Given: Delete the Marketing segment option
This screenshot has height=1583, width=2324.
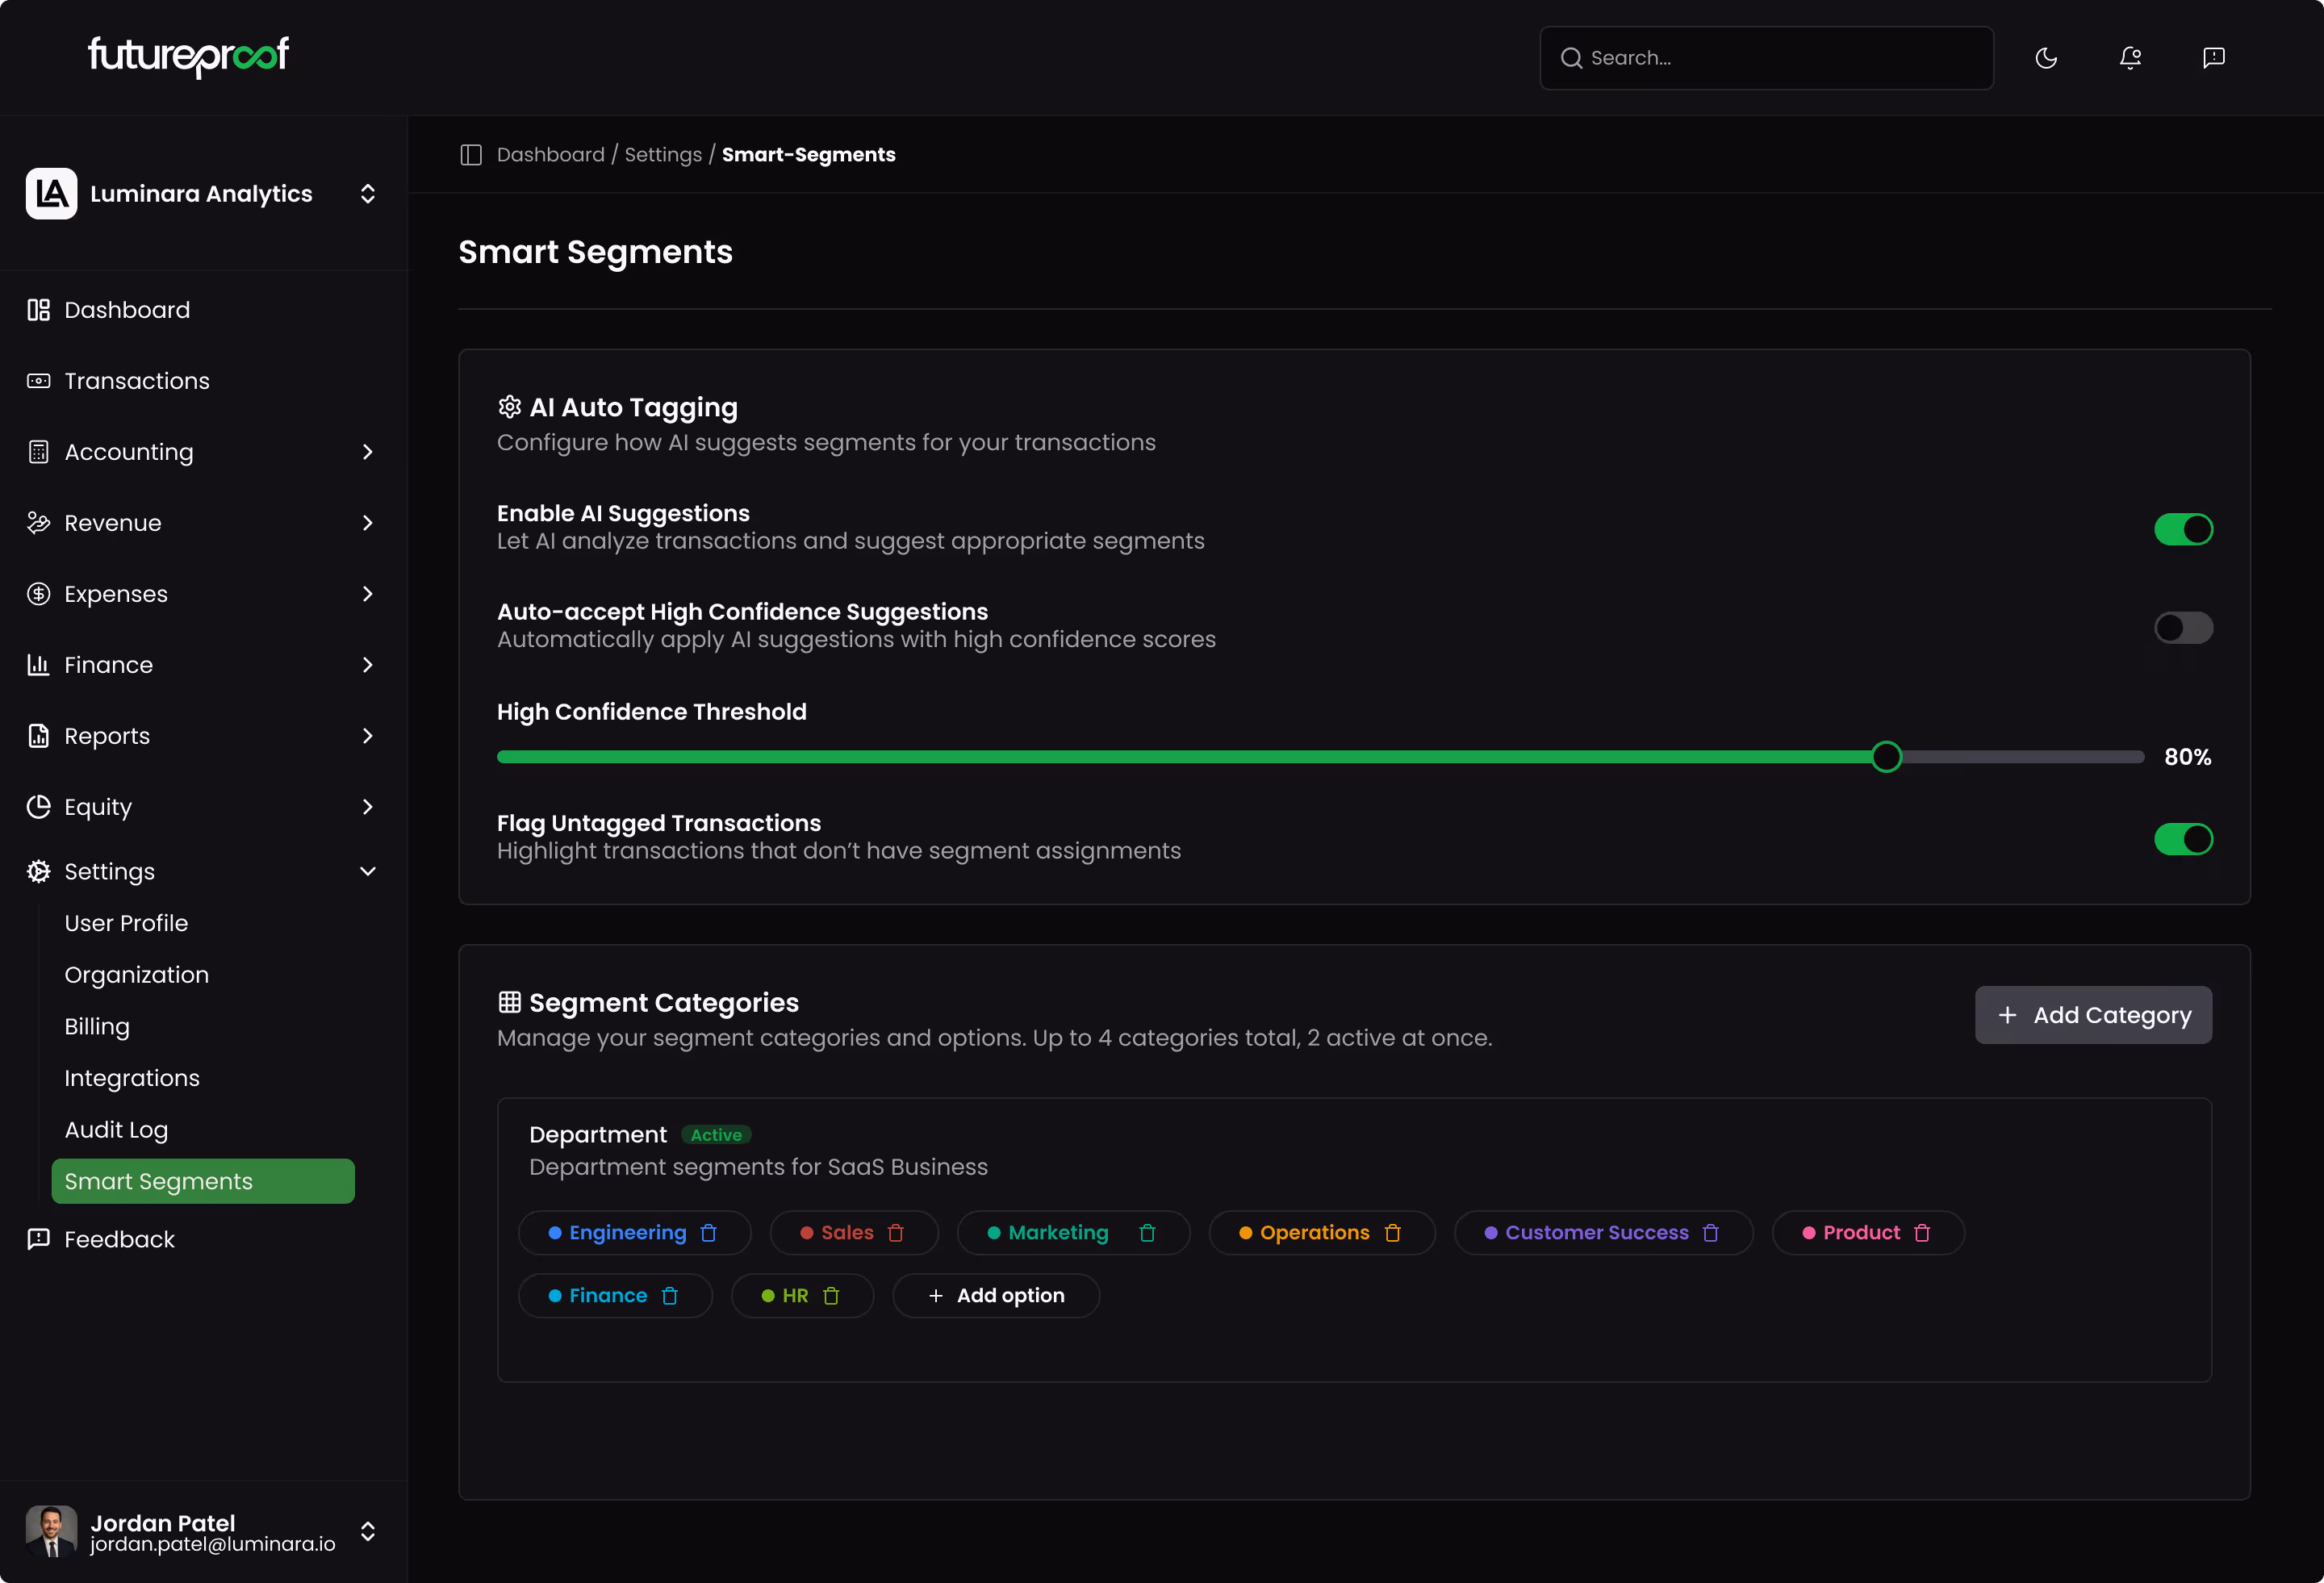Looking at the screenshot, I should point(1147,1232).
